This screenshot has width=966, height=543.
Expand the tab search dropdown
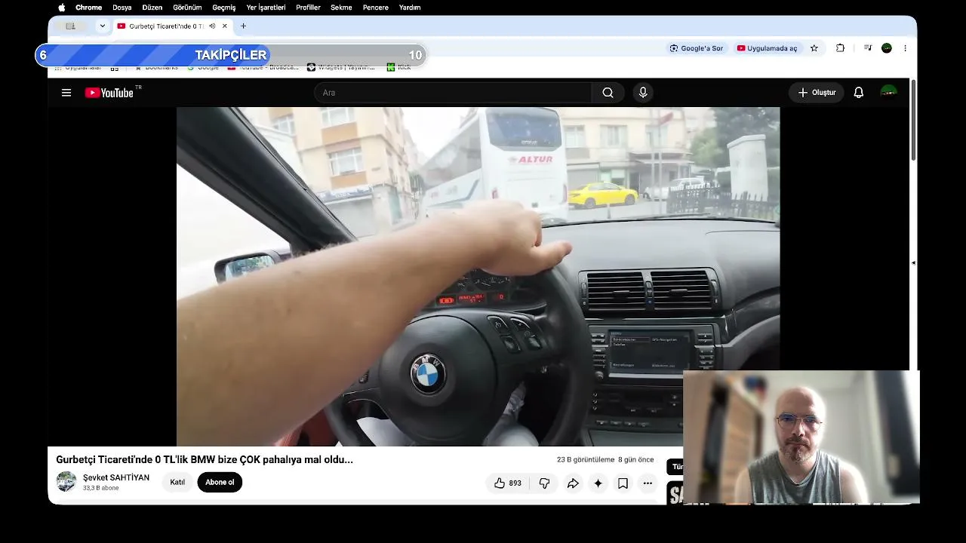103,26
